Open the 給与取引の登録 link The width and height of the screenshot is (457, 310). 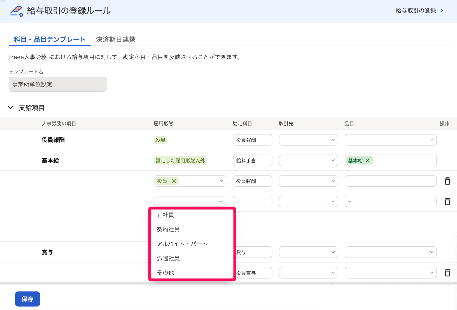point(416,11)
